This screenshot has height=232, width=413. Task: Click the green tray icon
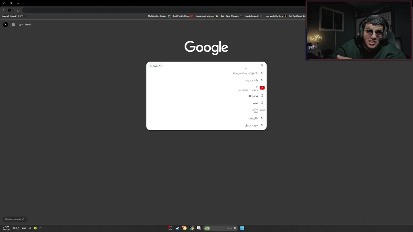pos(35,228)
